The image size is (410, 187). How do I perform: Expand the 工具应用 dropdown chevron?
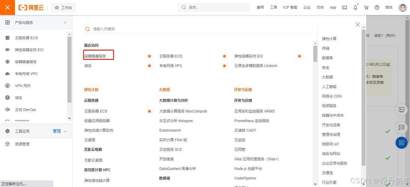pyautogui.click(x=65, y=131)
